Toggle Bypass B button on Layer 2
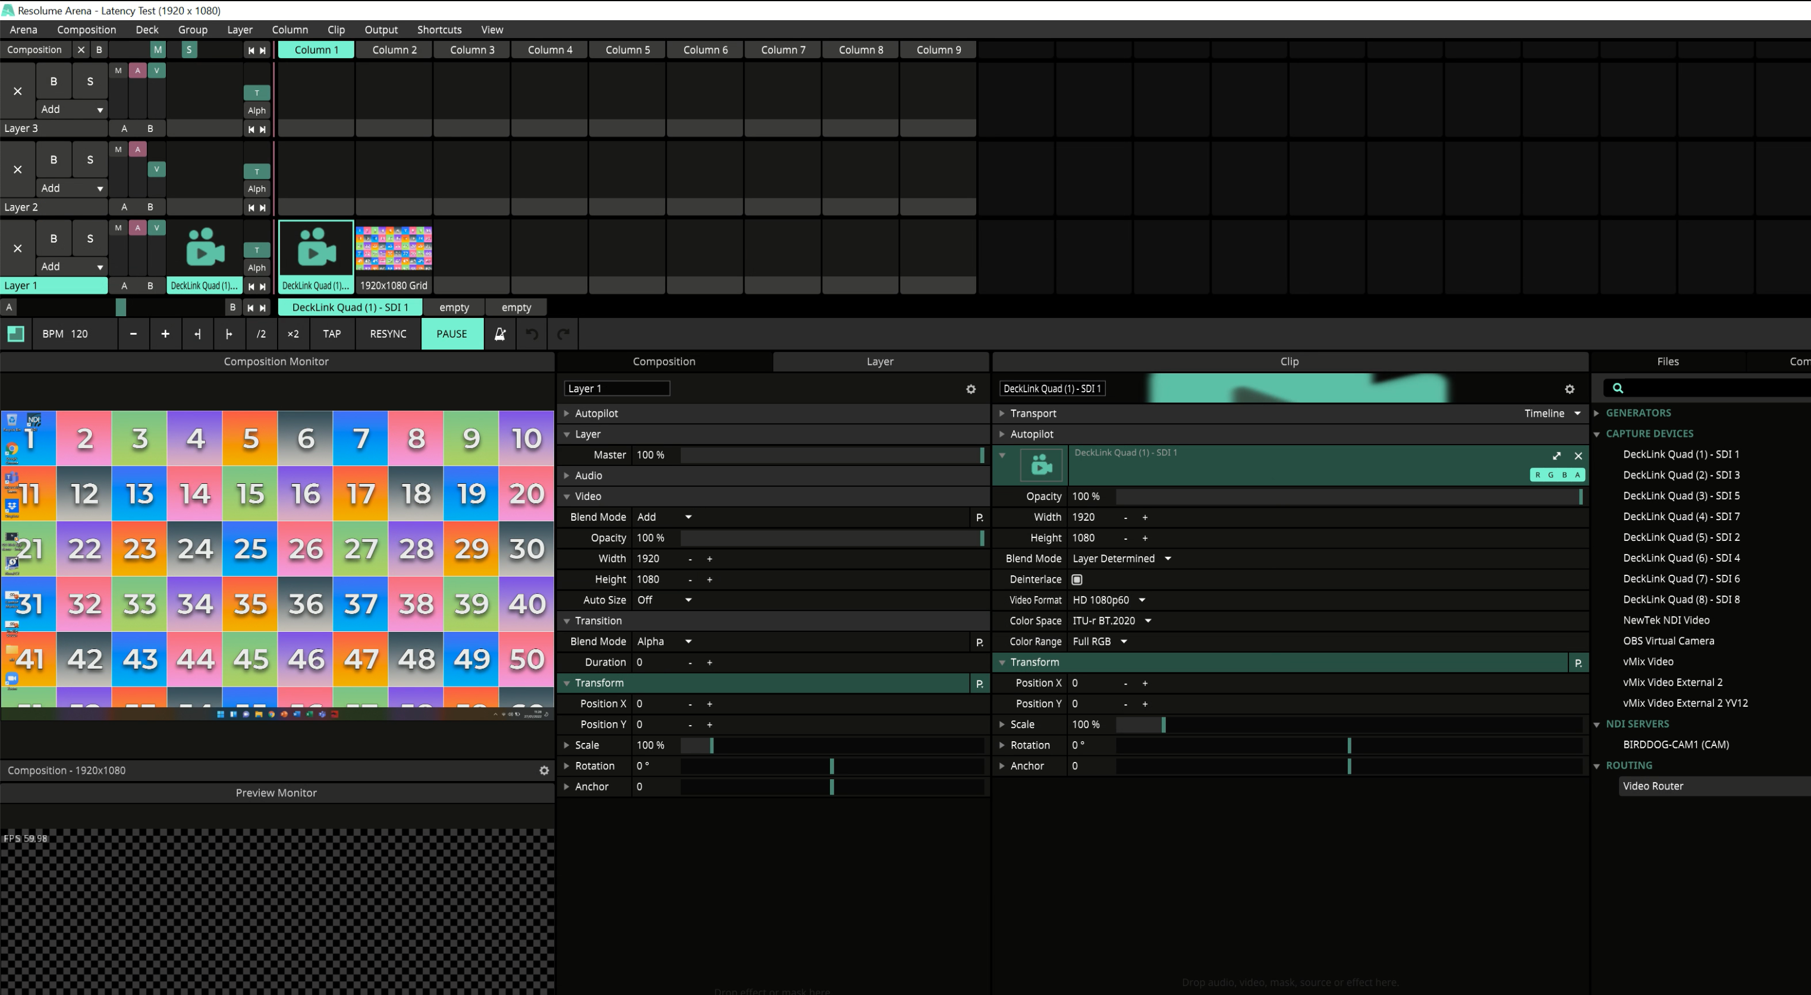The width and height of the screenshot is (1811, 995). (x=54, y=159)
